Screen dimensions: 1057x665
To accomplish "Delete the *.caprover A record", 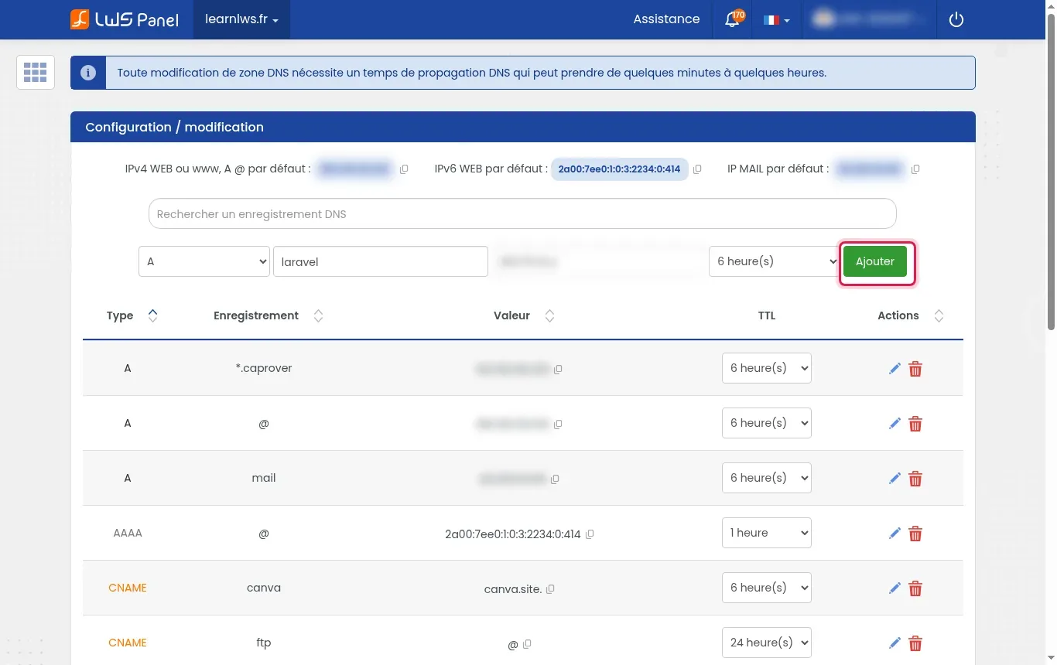I will 915,369.
